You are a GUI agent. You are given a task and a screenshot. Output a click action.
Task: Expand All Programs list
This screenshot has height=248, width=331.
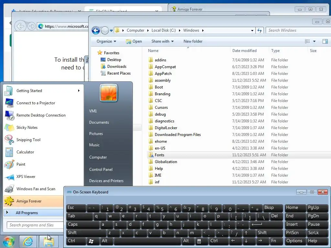[x=34, y=213]
